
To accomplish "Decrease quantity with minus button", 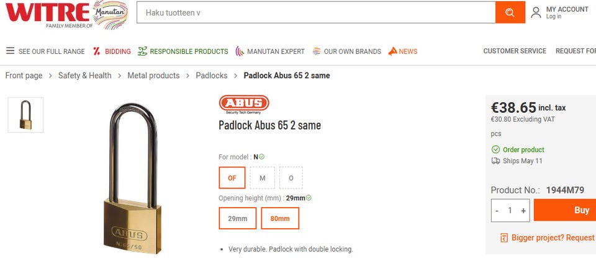I will point(497,211).
